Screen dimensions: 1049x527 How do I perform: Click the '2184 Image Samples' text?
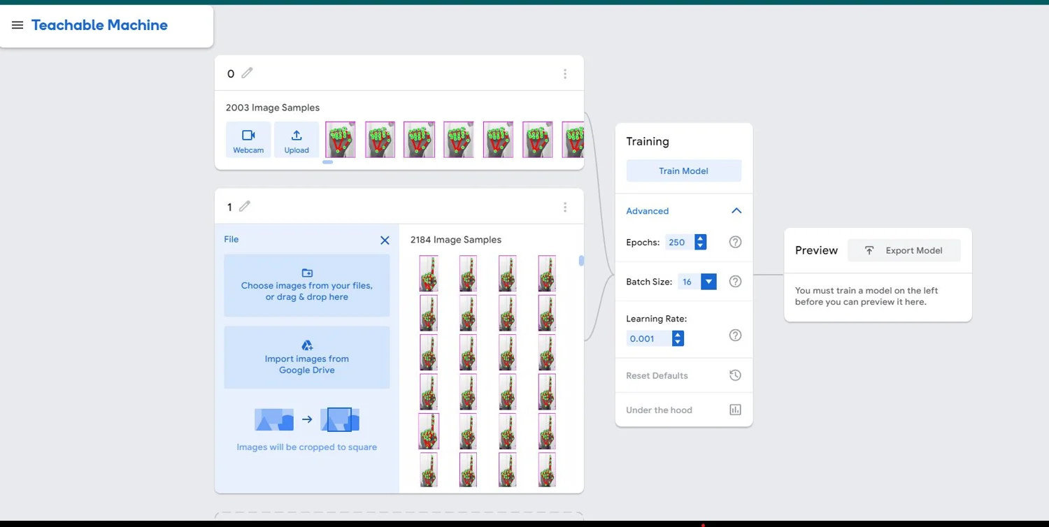(456, 240)
